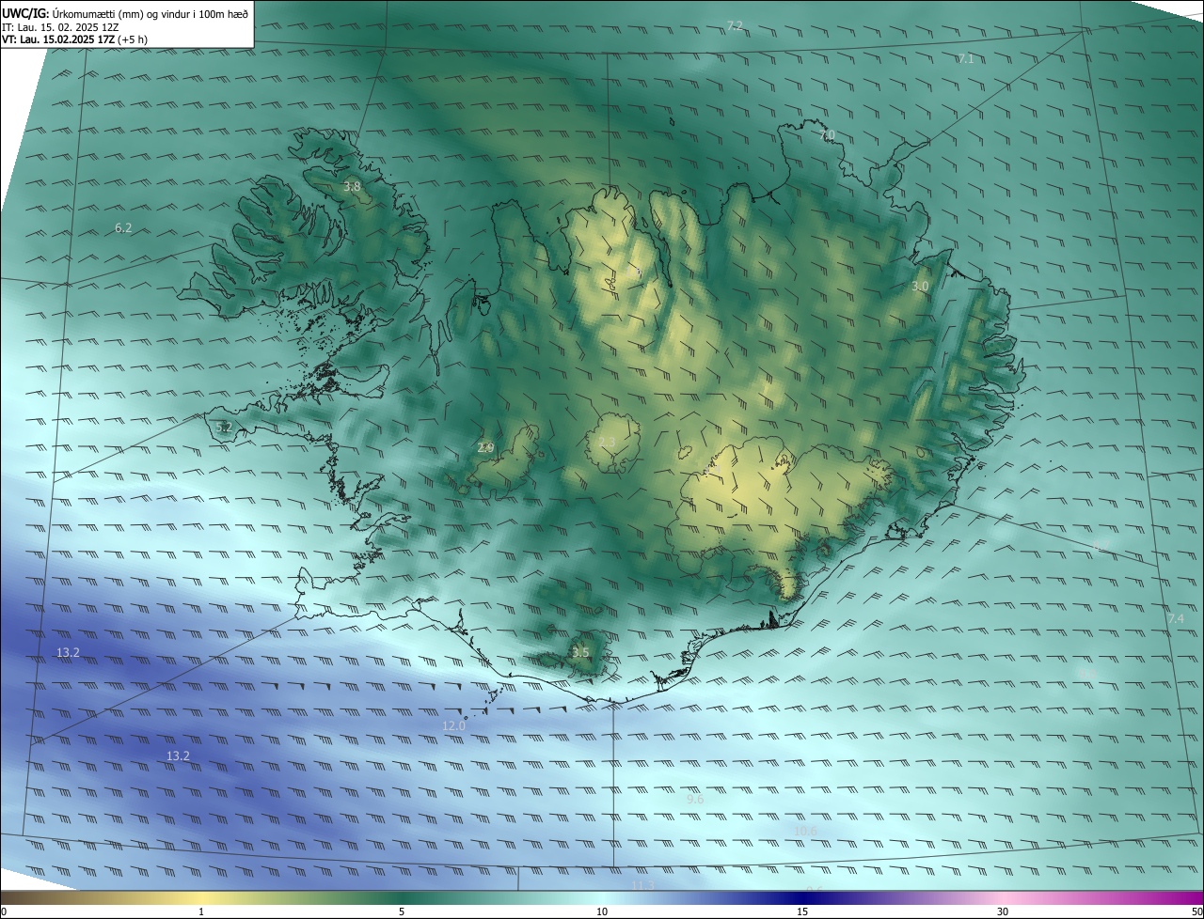This screenshot has height=919, width=1204.
Task: Click the 6.2 value over the sea
Action: click(x=123, y=227)
